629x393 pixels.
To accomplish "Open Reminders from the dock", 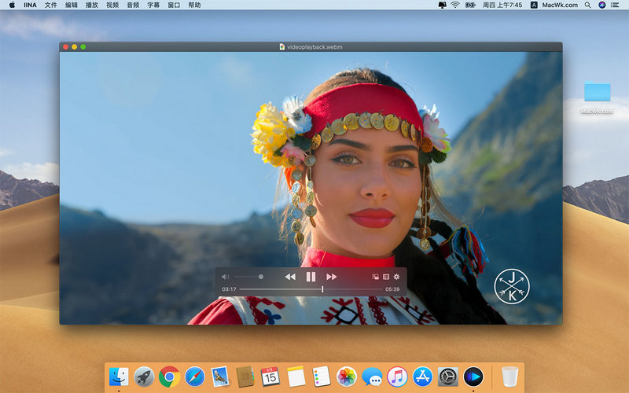I will coord(322,376).
